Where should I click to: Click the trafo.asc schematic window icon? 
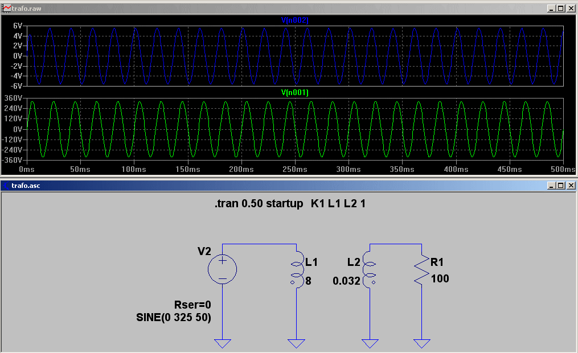click(x=6, y=186)
